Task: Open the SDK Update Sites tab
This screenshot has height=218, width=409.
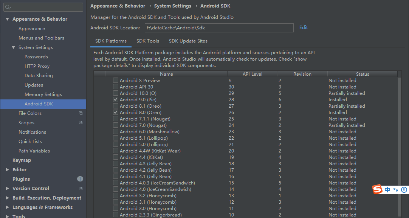Action: coord(188,41)
